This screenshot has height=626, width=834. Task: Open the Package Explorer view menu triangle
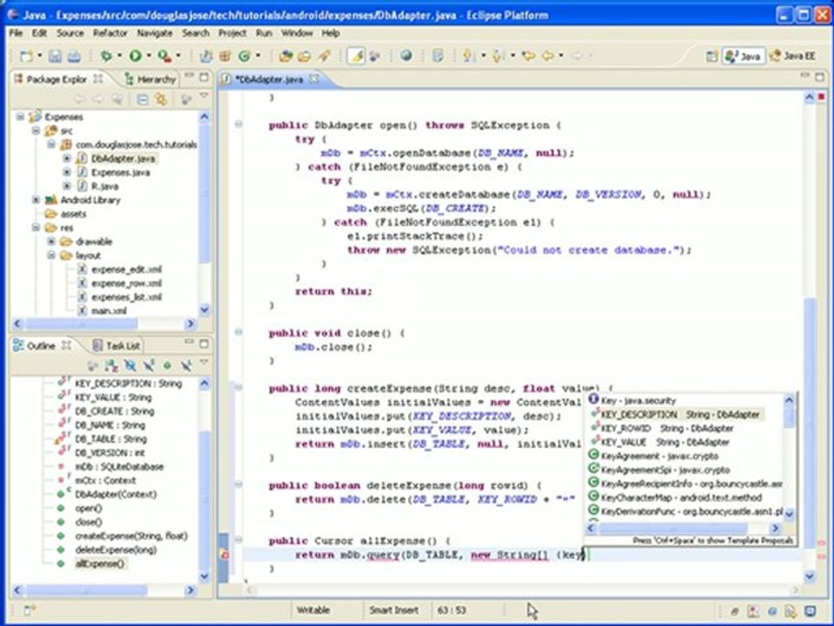(204, 97)
